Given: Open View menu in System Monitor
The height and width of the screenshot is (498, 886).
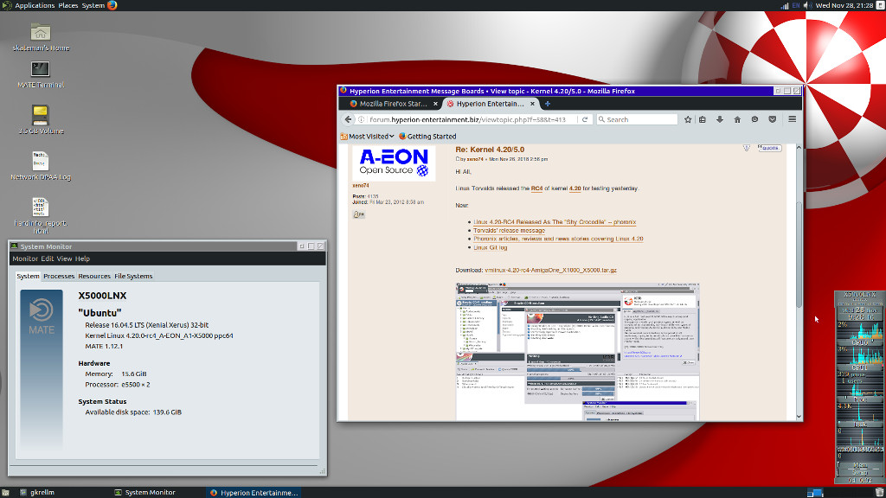Looking at the screenshot, I should tap(64, 259).
